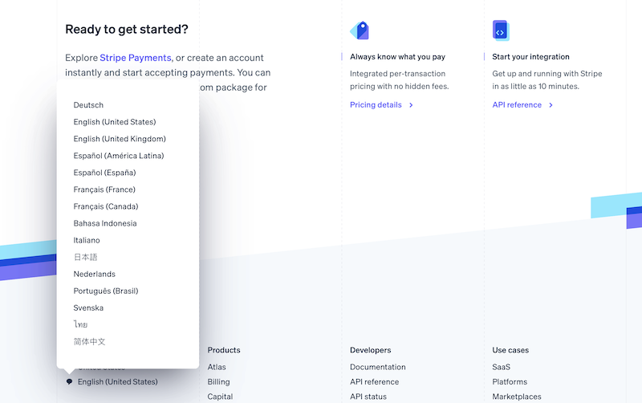Open API status footer link
Viewport: 642px width, 403px height.
pos(368,397)
